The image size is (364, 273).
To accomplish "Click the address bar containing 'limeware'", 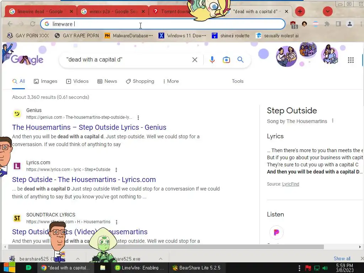I will tap(163, 24).
